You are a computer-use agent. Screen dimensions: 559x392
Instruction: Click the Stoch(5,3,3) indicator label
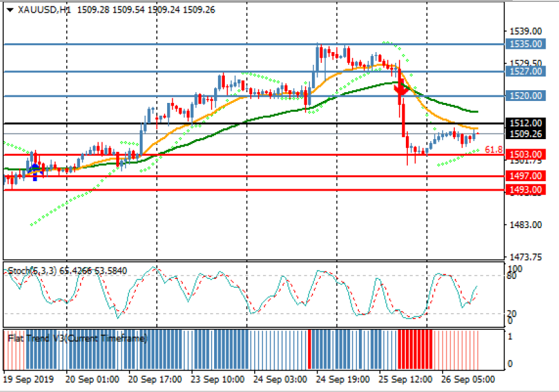[30, 271]
